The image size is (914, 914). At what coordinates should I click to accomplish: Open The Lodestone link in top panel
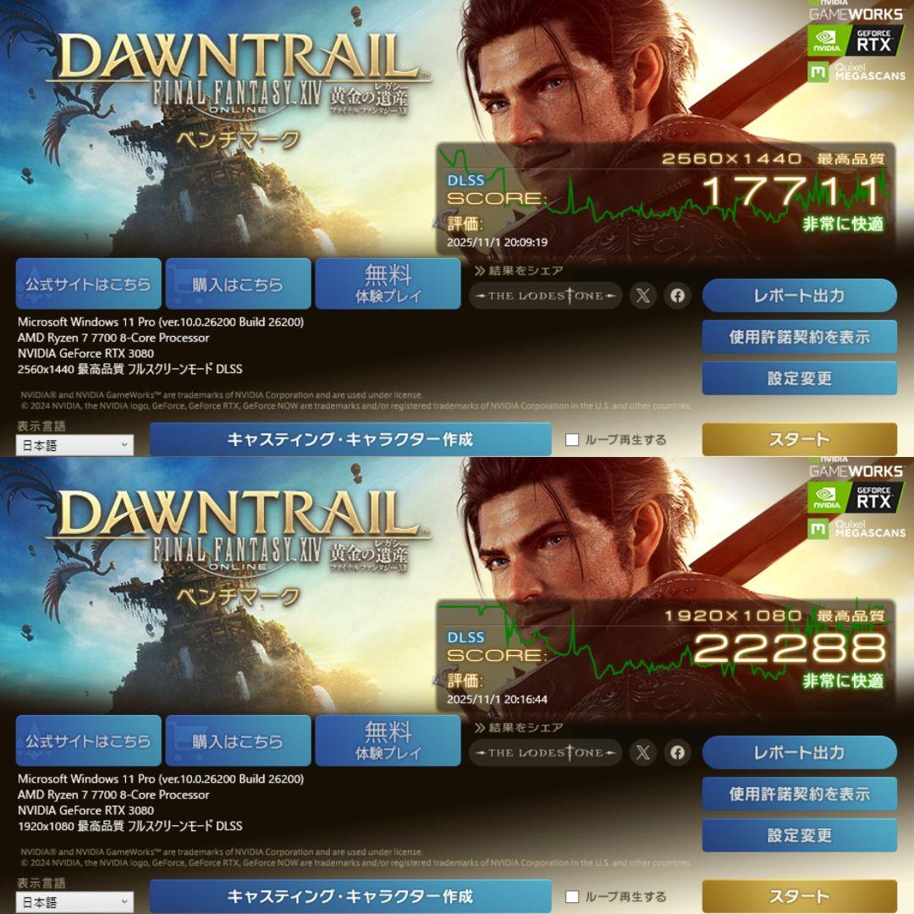[546, 295]
